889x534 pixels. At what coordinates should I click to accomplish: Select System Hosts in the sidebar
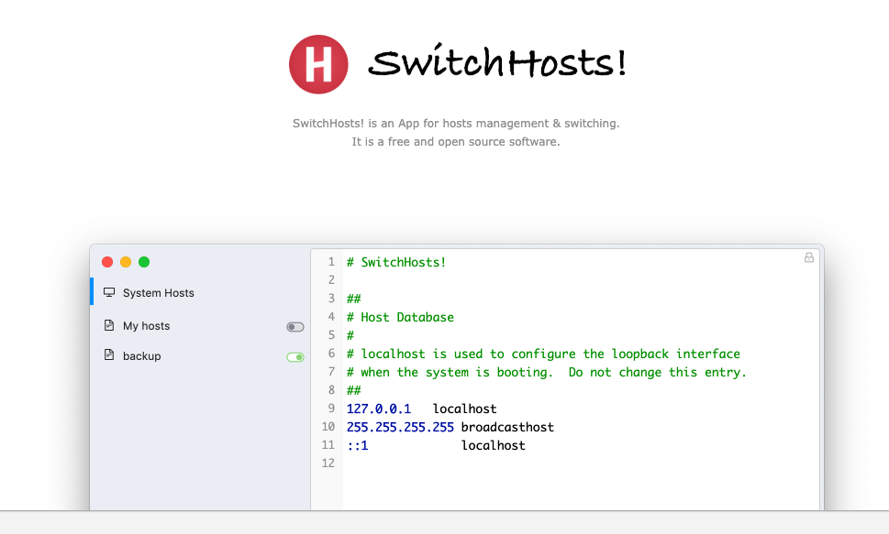point(200,291)
